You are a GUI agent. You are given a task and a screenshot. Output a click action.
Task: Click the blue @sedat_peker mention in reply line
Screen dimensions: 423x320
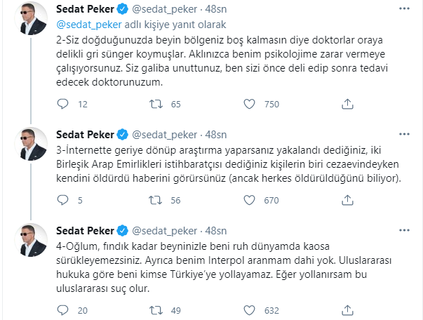point(83,24)
